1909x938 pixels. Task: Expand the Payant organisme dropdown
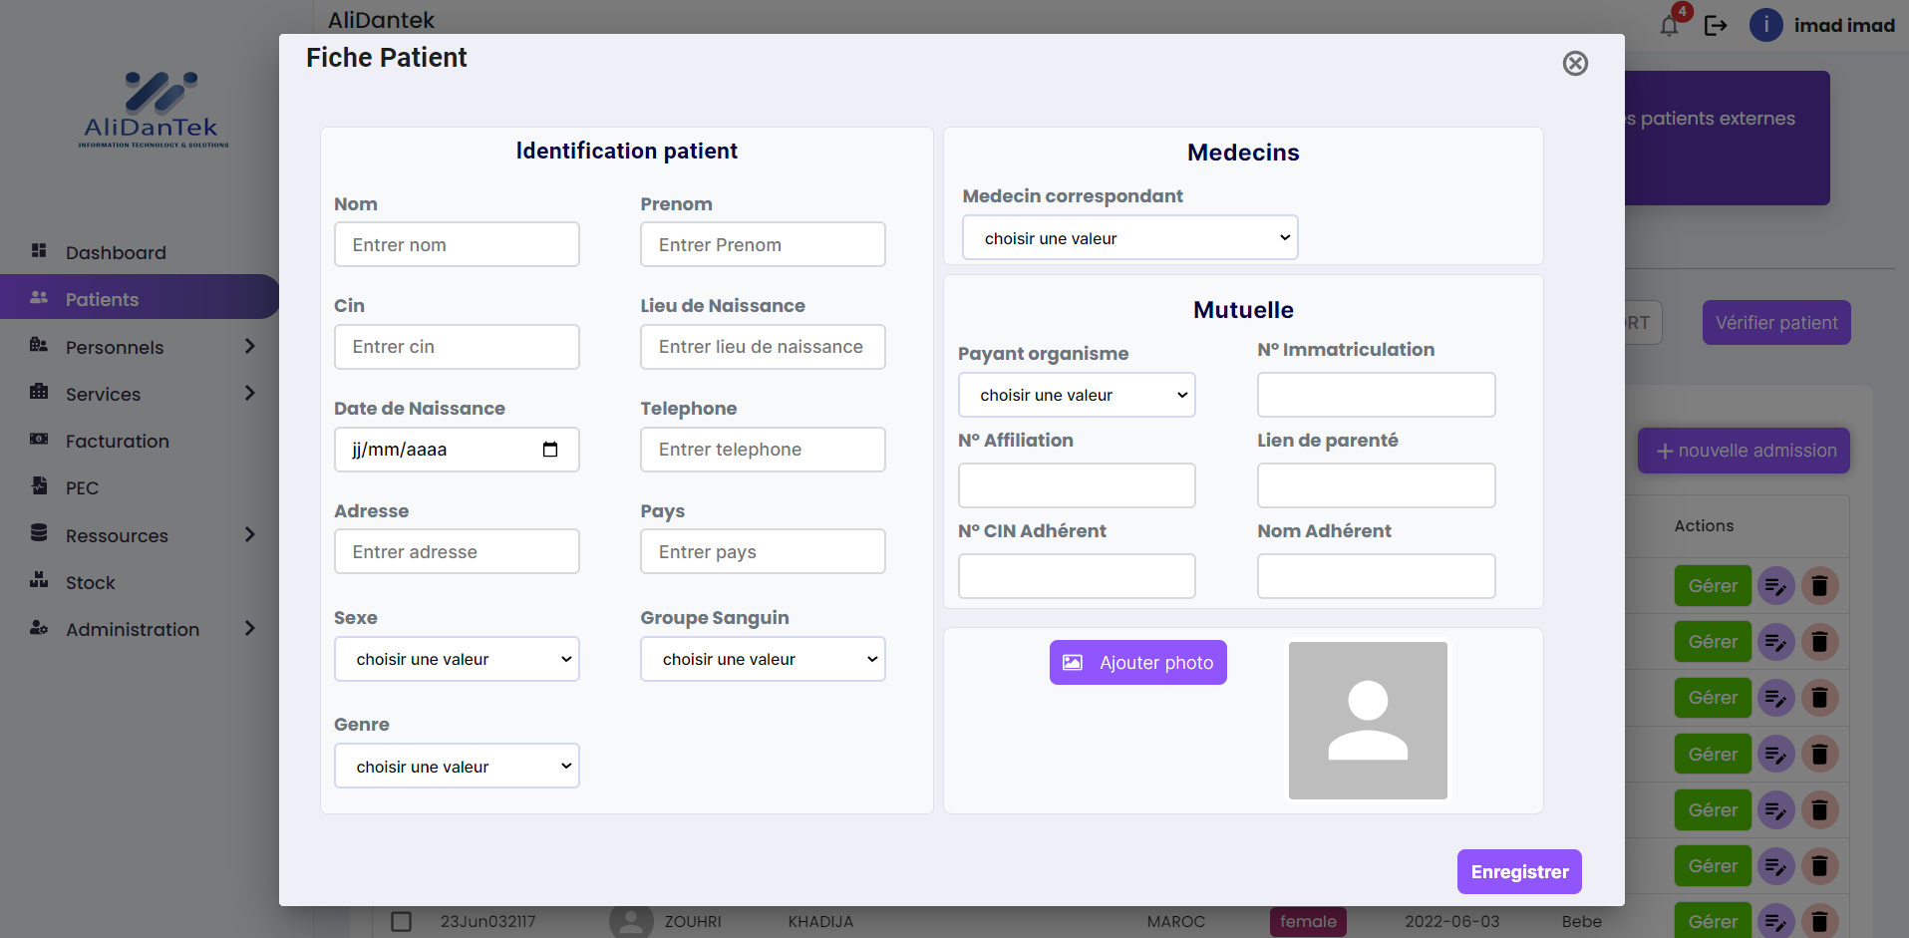[1077, 395]
